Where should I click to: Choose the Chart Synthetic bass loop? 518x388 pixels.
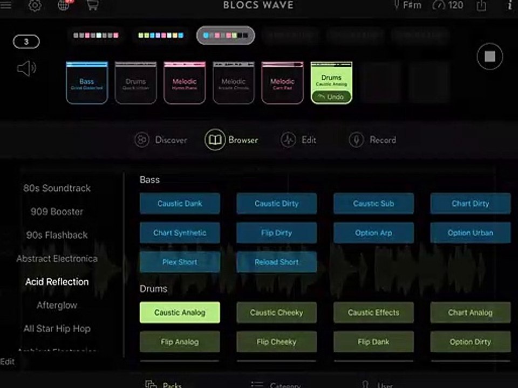coord(180,233)
